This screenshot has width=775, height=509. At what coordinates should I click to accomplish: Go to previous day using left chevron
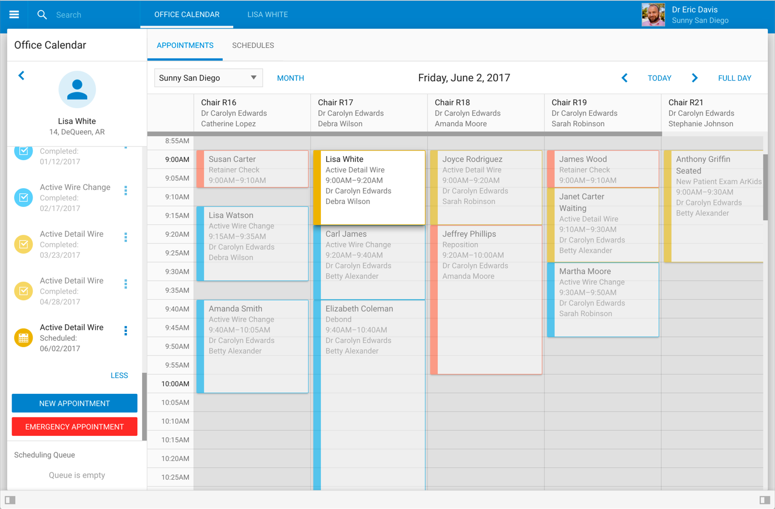pos(624,78)
